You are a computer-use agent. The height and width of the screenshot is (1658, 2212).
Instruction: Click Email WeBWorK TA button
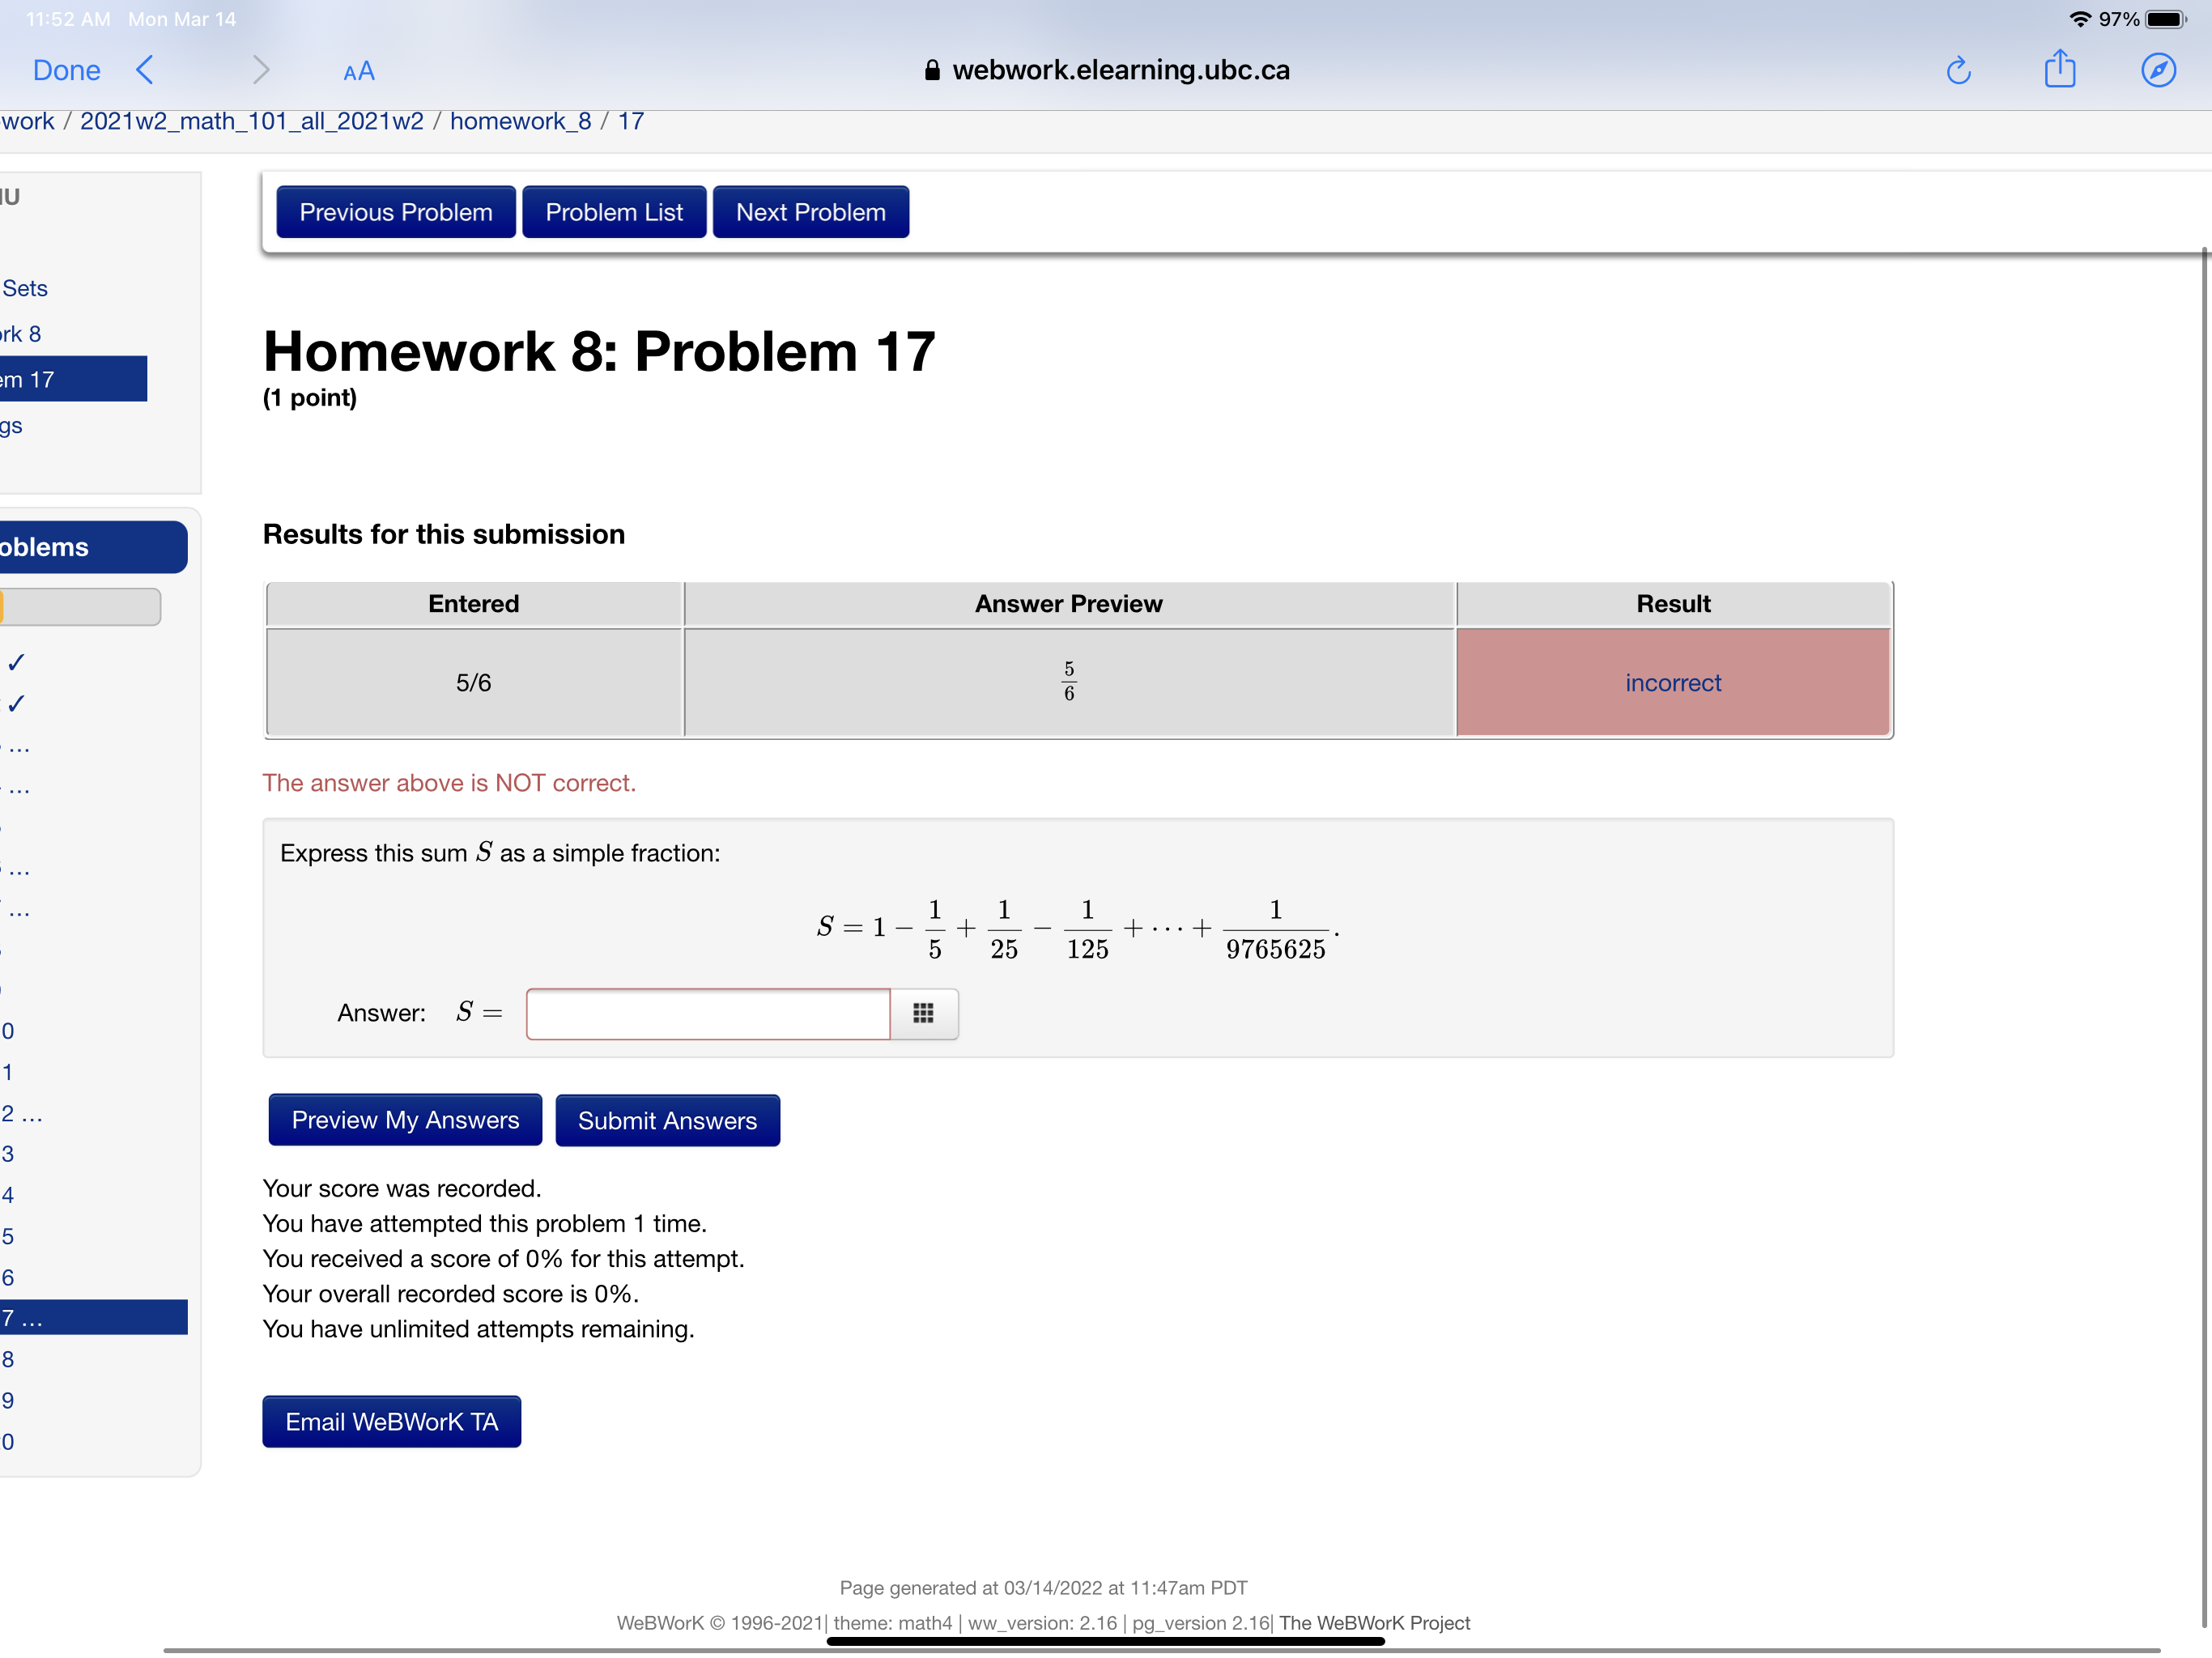(x=391, y=1421)
